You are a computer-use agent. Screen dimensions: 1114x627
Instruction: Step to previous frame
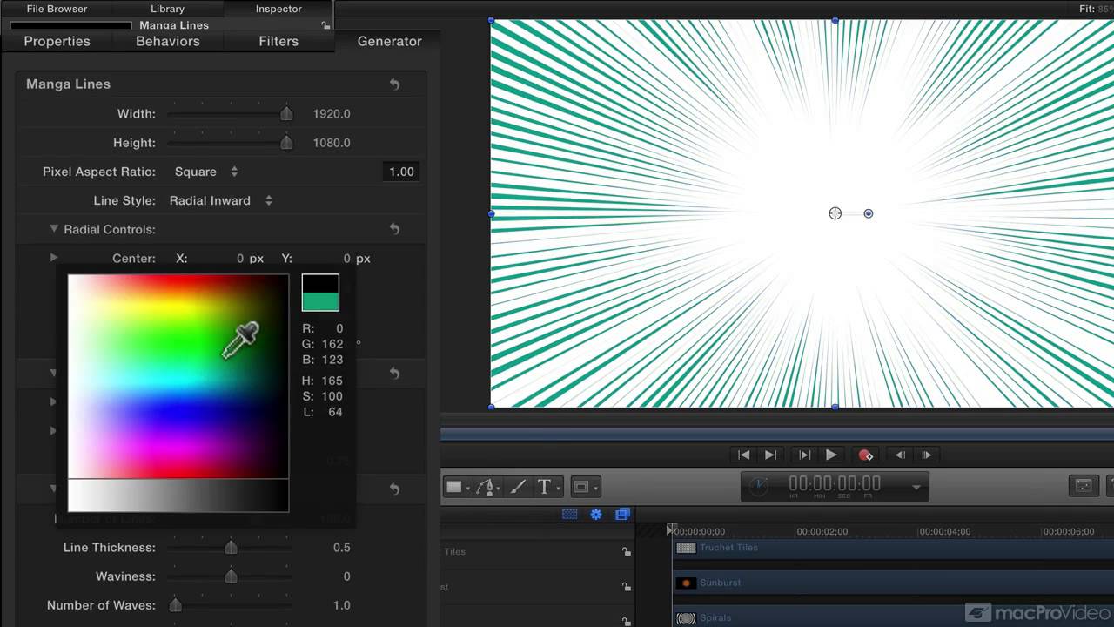coord(900,455)
